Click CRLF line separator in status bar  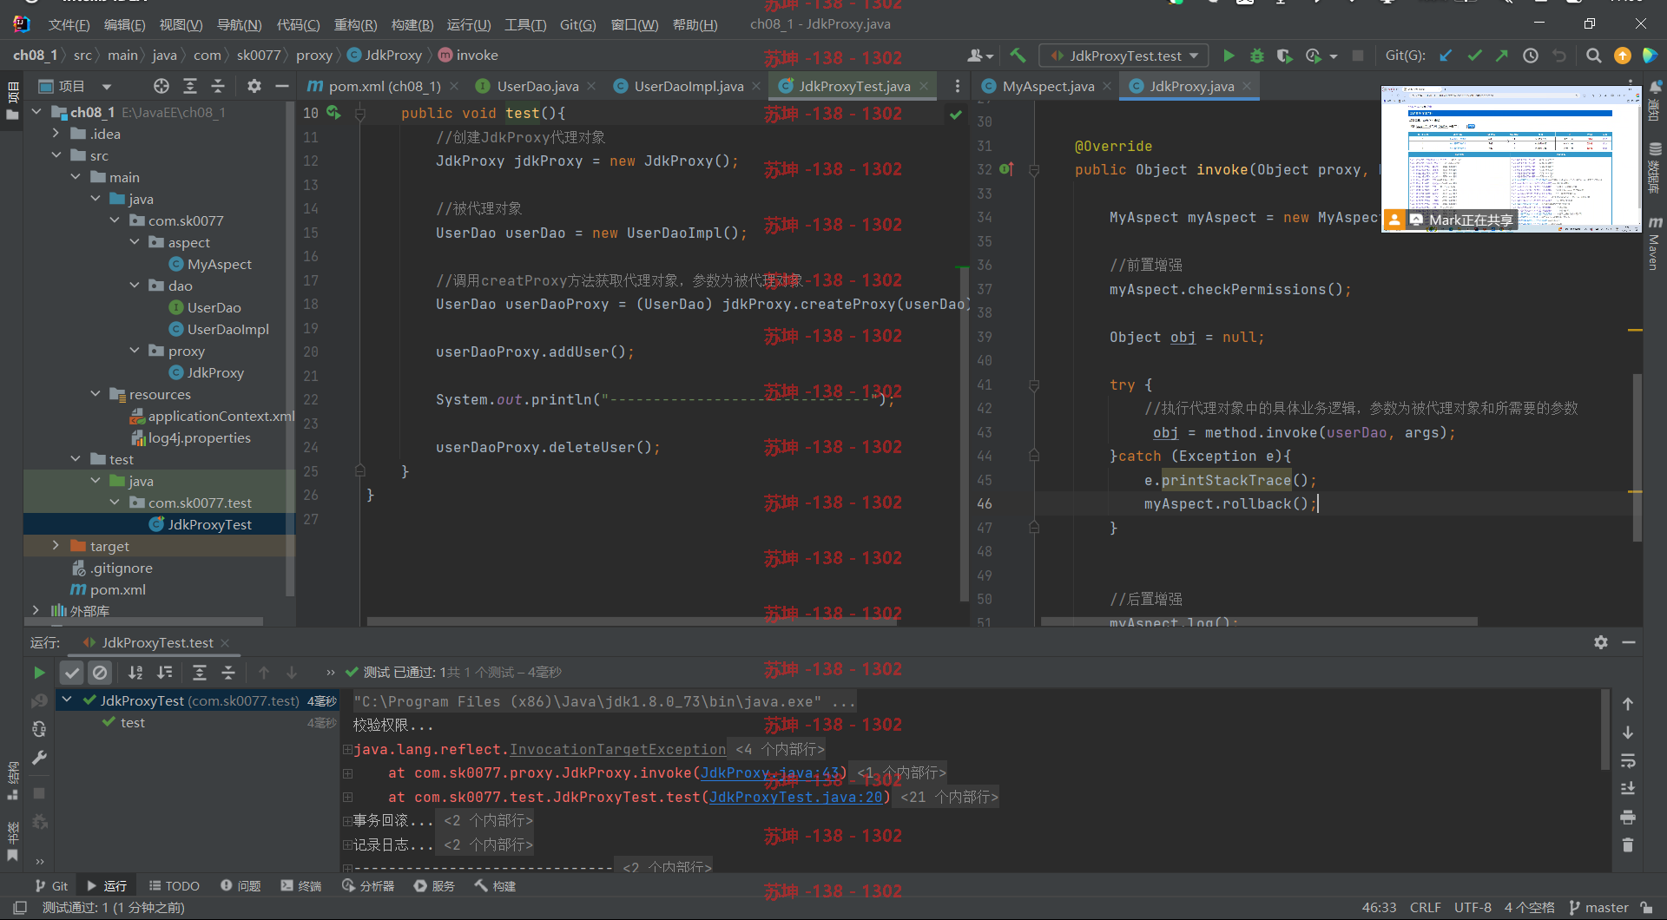pyautogui.click(x=1425, y=907)
